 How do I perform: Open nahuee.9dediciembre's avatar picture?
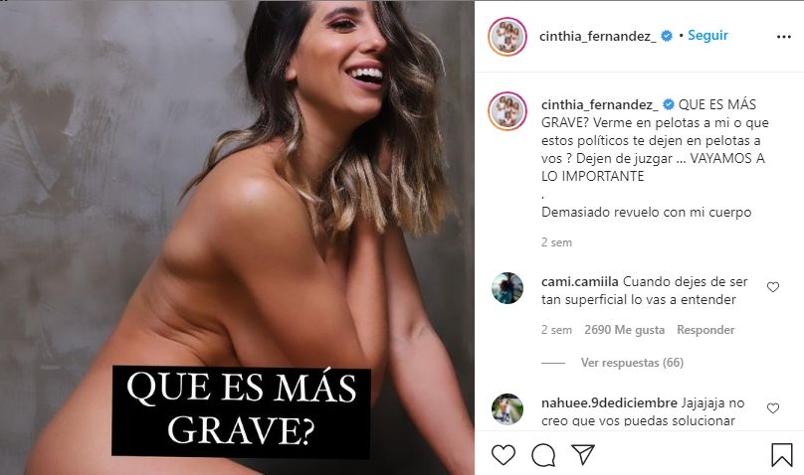coord(507,409)
